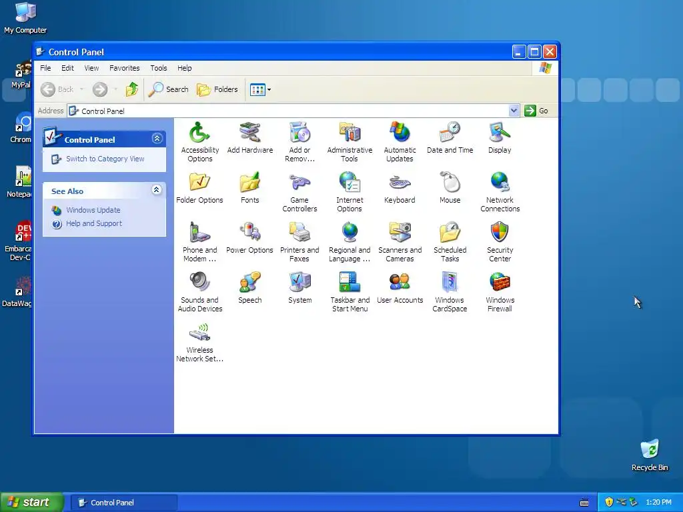Open Power Options icon
Screen dimensions: 683x512
click(x=250, y=232)
